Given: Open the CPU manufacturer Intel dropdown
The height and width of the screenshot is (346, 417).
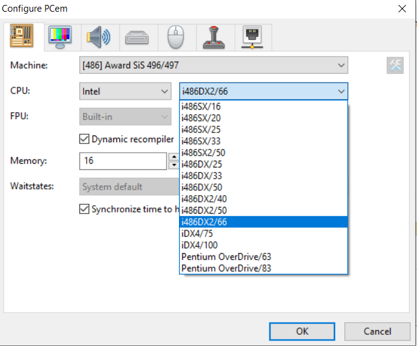Looking at the screenshot, I should coord(125,91).
